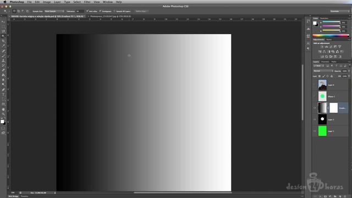Filter layers by type layers icon
This screenshot has width=352, height=198.
click(336, 66)
